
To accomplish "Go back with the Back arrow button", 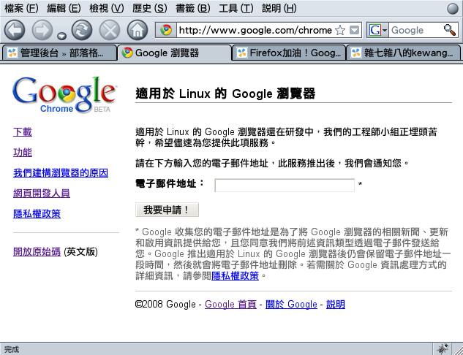I will point(15,30).
